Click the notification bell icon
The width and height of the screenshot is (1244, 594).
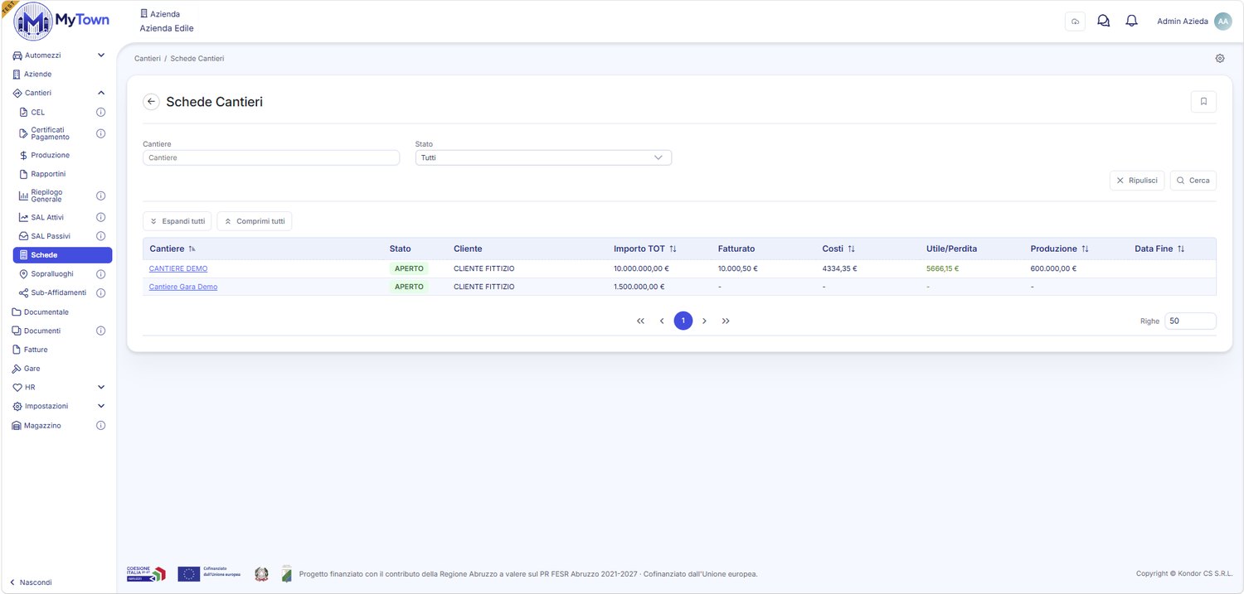click(x=1131, y=21)
